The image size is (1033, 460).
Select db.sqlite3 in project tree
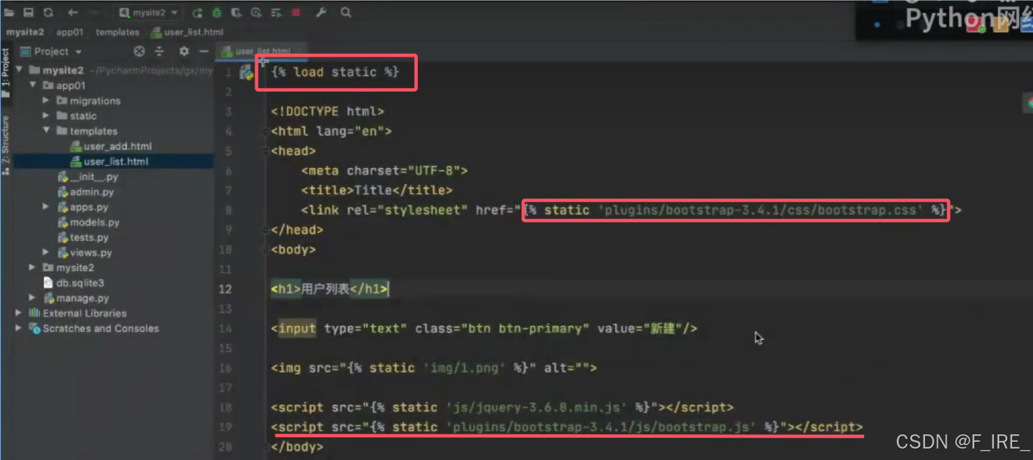[74, 283]
